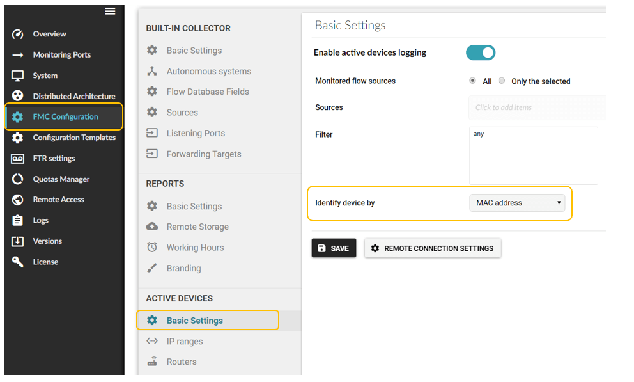Screen dimensions: 634x382
Task: Select the All flow sources radio
Action: [x=472, y=81]
